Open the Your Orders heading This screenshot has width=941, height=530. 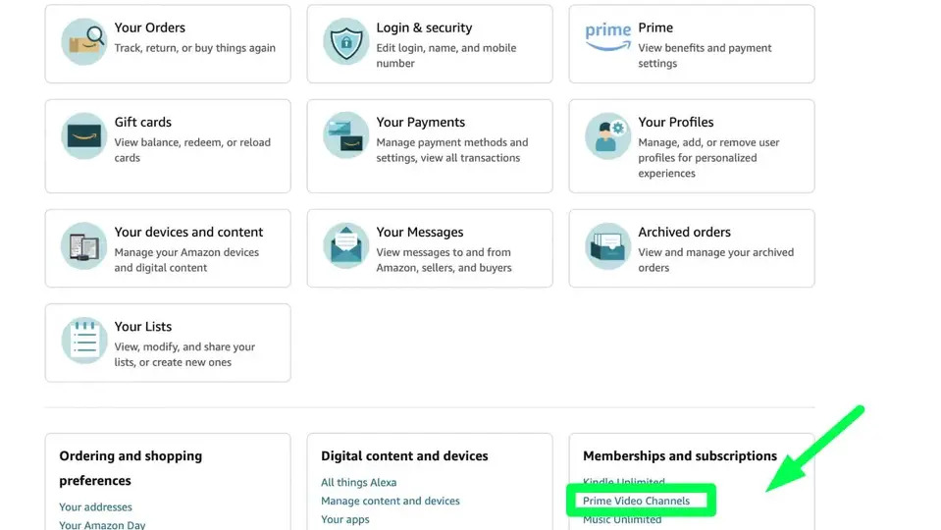click(149, 28)
